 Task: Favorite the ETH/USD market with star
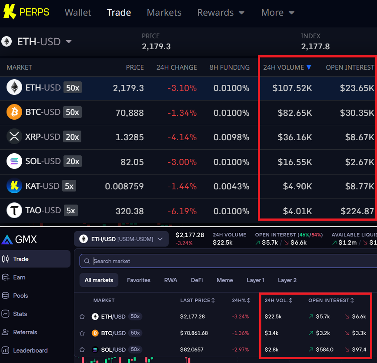82,317
